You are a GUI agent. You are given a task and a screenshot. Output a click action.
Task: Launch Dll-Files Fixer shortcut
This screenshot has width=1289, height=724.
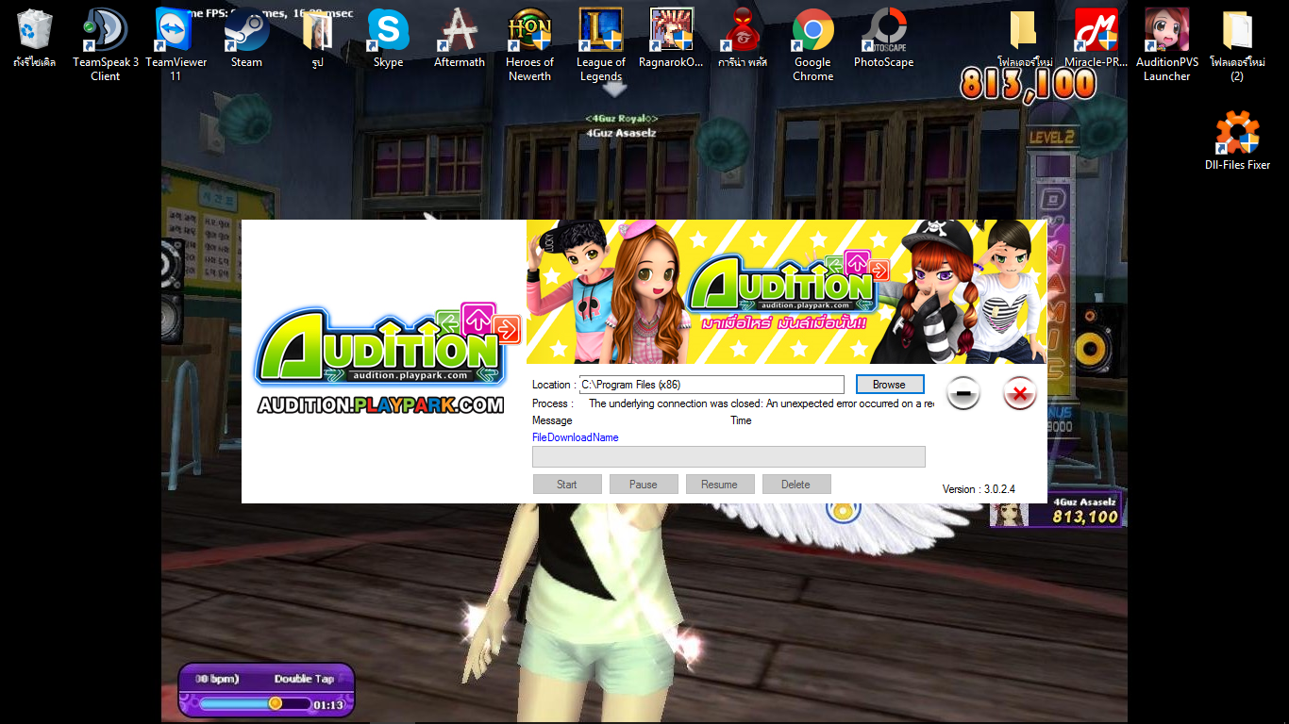pos(1238,140)
